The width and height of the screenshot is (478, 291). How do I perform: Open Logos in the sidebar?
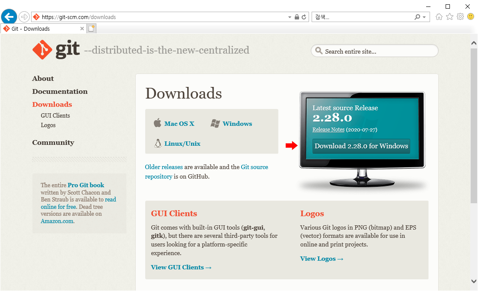coord(48,125)
